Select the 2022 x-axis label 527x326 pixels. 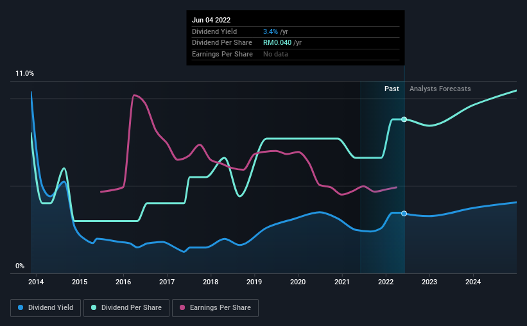(386, 282)
